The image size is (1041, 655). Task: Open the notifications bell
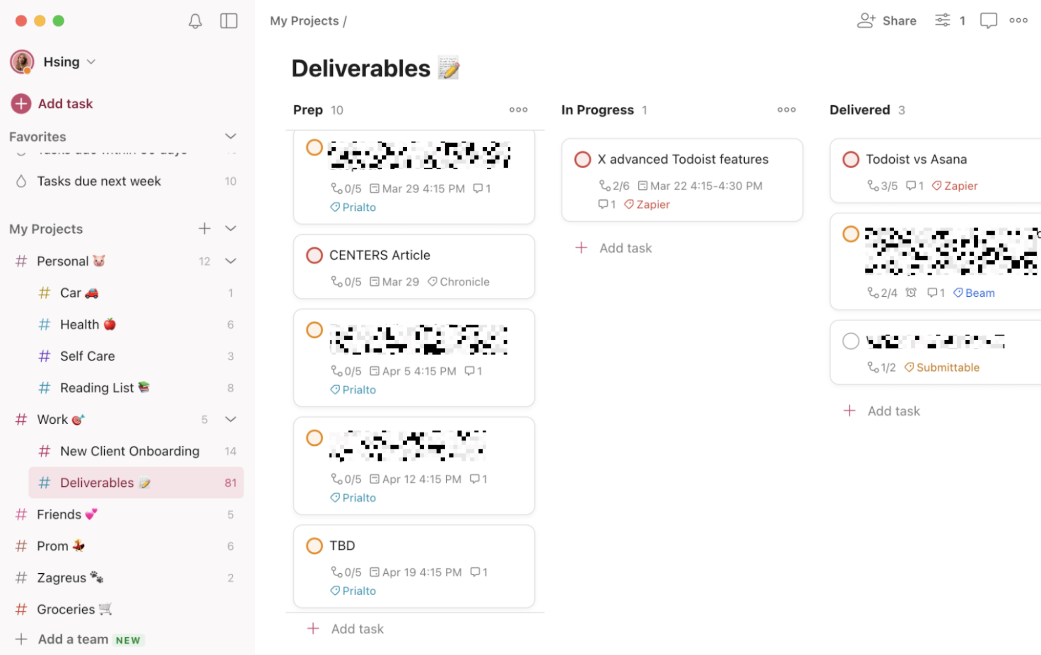(x=195, y=21)
